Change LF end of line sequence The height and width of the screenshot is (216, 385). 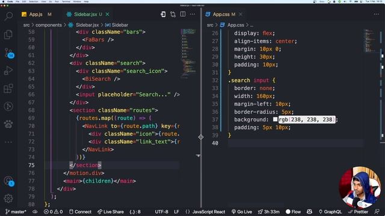(176, 212)
